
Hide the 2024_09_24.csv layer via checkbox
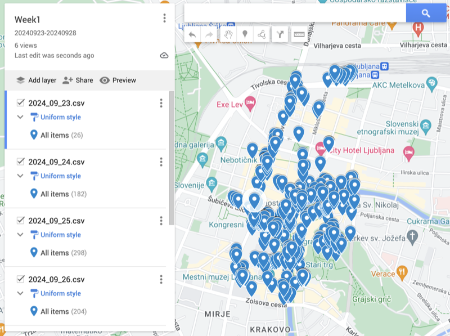pyautogui.click(x=21, y=162)
